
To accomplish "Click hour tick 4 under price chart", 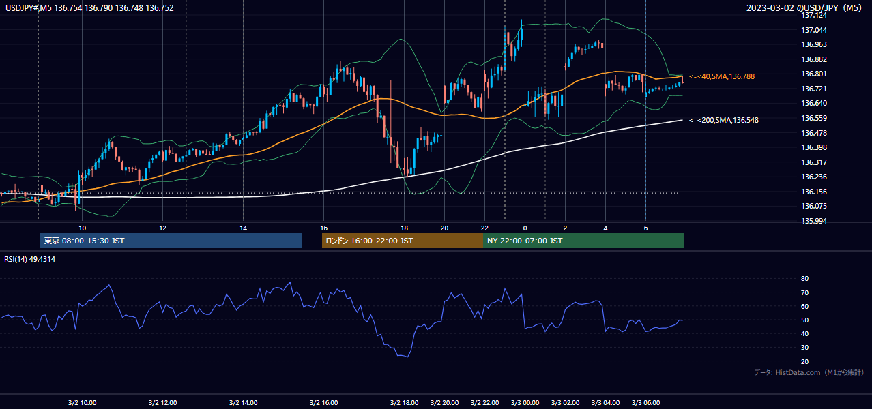I will (x=605, y=228).
